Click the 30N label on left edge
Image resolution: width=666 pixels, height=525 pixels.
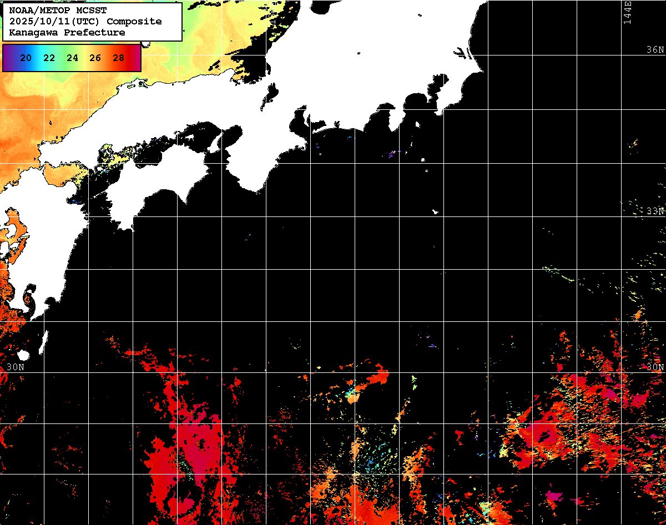pos(16,367)
